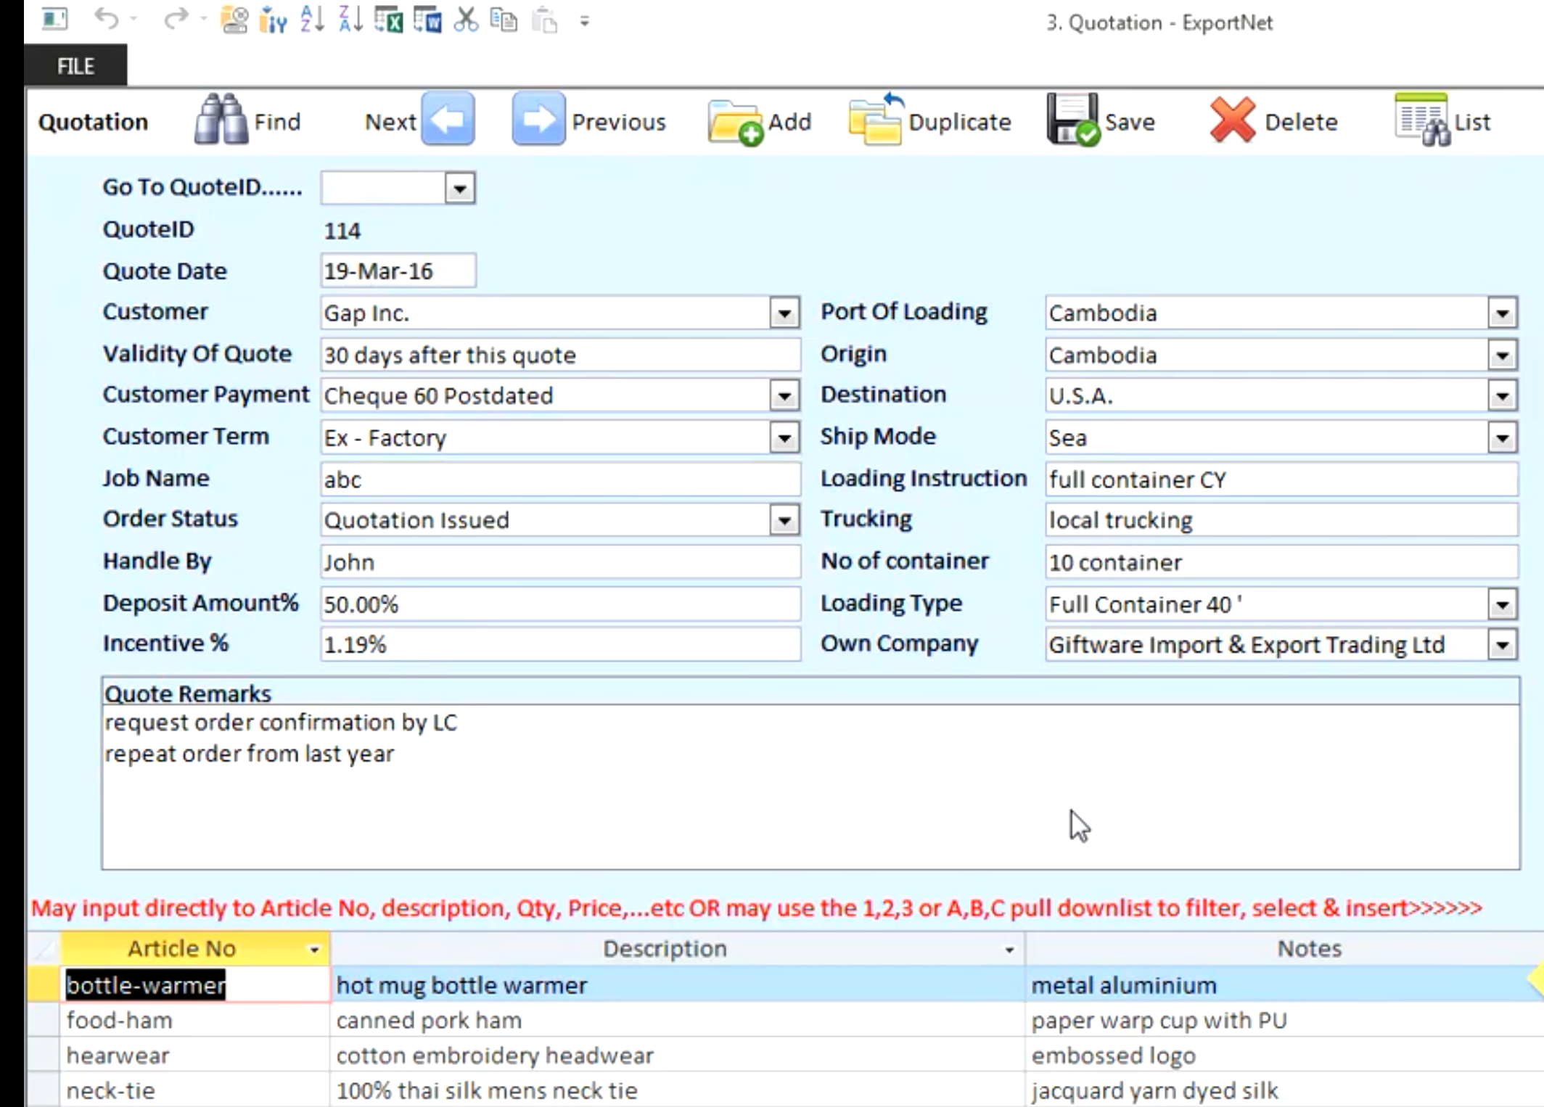Click the Delete red X icon
1544x1107 pixels.
(x=1232, y=120)
